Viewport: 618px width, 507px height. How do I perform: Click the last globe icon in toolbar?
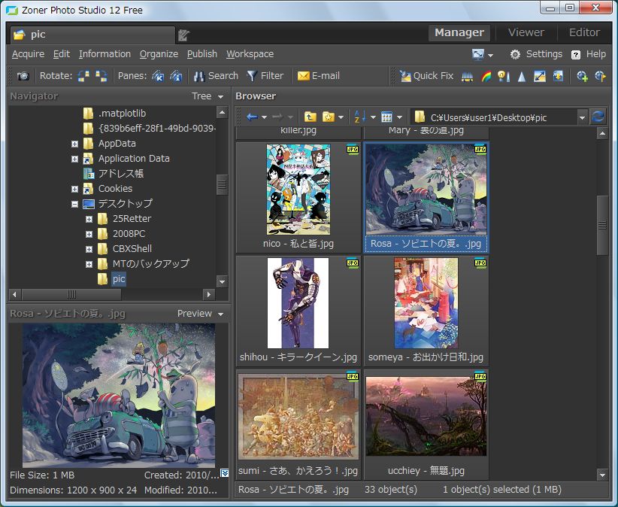[x=600, y=76]
